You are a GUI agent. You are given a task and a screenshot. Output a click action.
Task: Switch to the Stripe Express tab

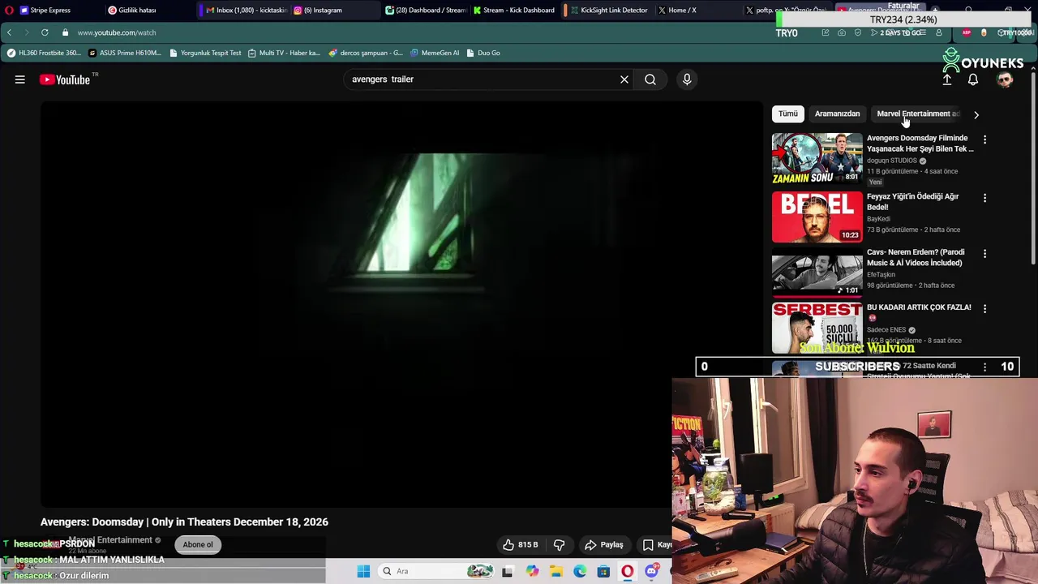coord(49,10)
